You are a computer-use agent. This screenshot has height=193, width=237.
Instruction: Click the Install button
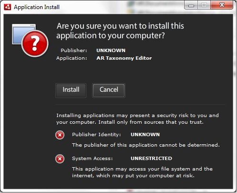click(71, 90)
